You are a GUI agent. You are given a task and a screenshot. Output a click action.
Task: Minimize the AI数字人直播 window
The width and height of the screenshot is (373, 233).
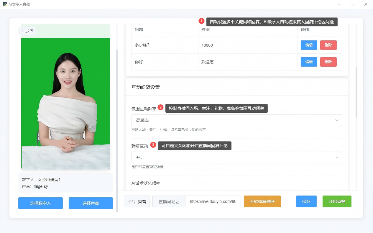(339, 4)
